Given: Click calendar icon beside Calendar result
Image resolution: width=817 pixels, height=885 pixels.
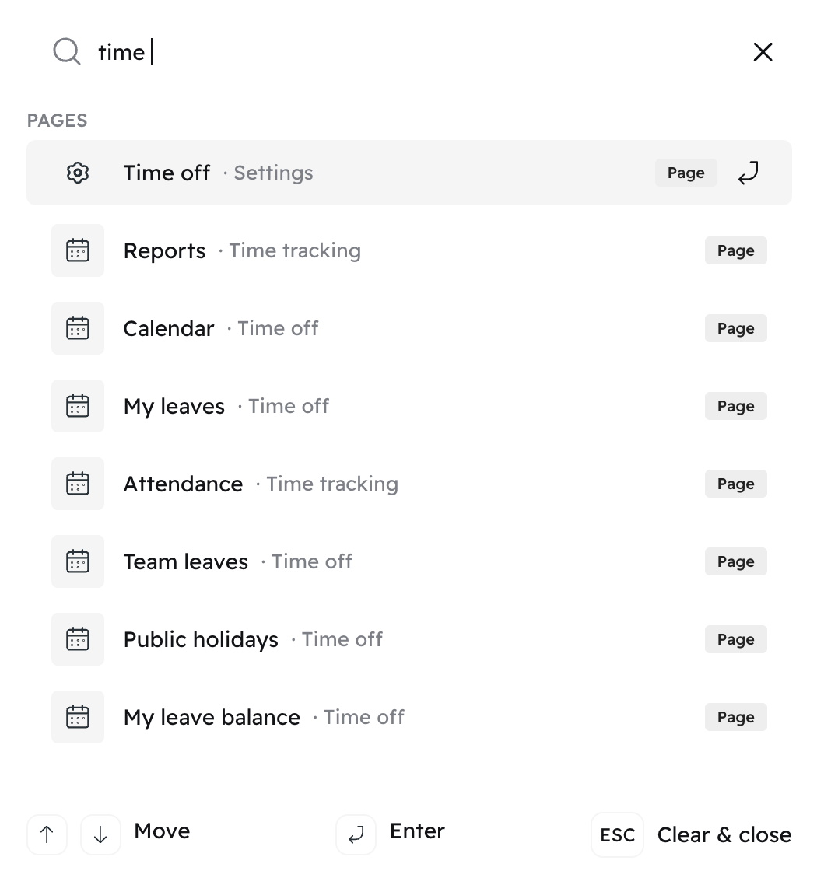Looking at the screenshot, I should pyautogui.click(x=78, y=328).
